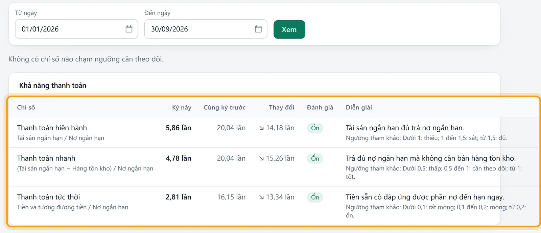Click the change value 14,18 lần
The height and width of the screenshot is (233, 541).
tap(280, 128)
